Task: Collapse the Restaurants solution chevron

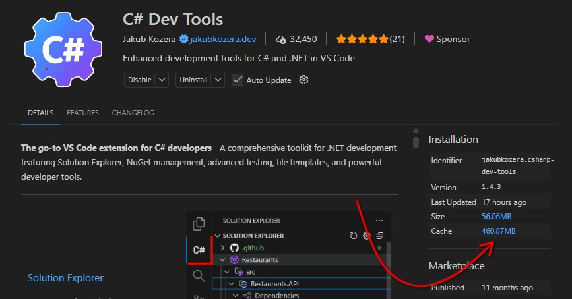Action: [222, 260]
